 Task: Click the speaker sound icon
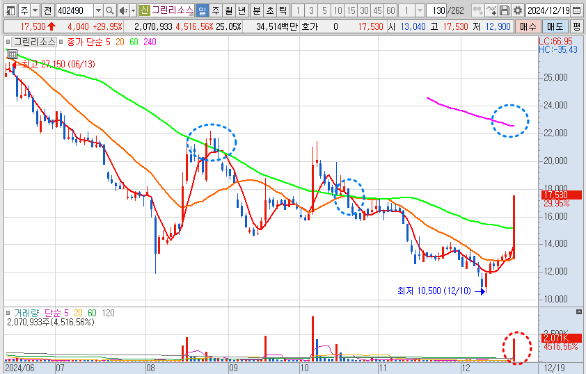[x=123, y=10]
